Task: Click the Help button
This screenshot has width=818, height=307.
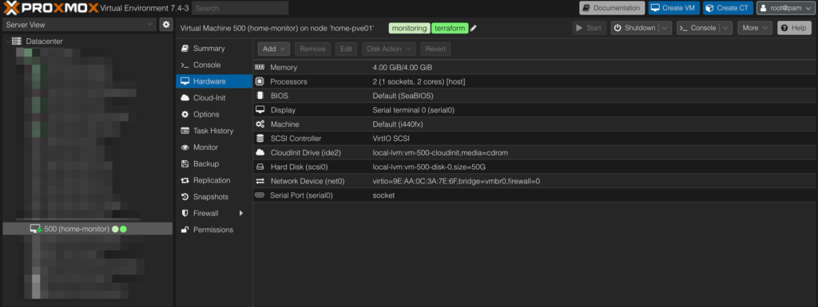Action: (794, 28)
